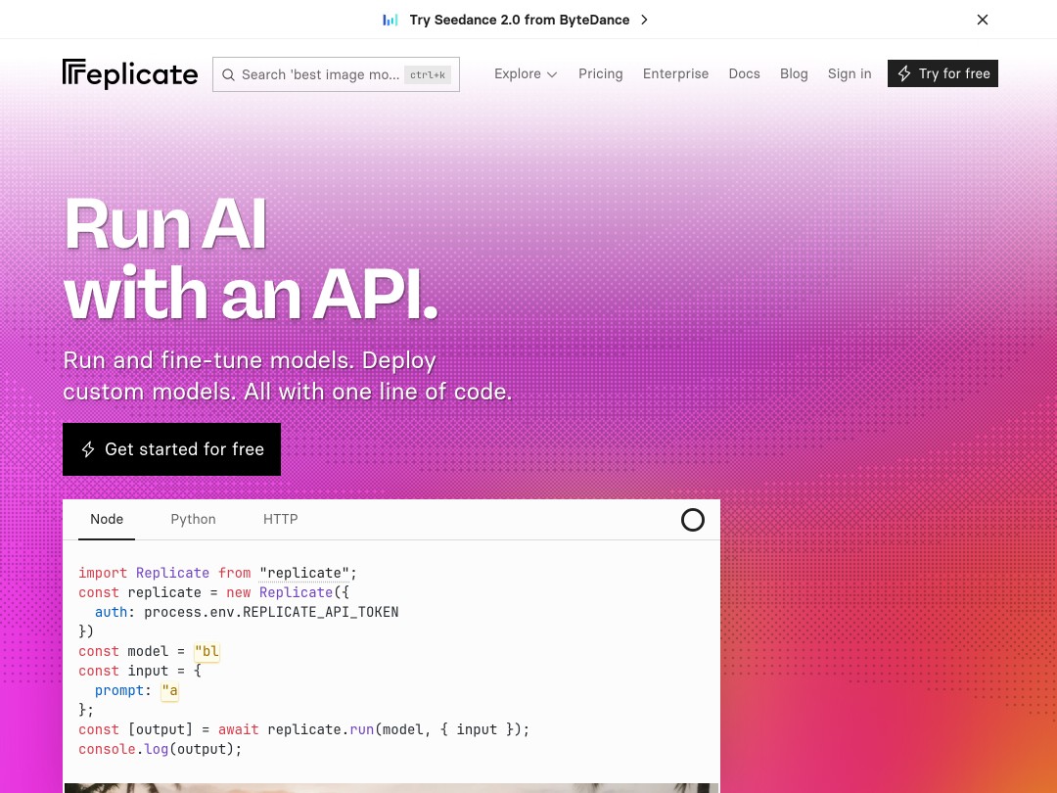Click Sign in
Image resolution: width=1057 pixels, height=793 pixels.
(x=850, y=73)
